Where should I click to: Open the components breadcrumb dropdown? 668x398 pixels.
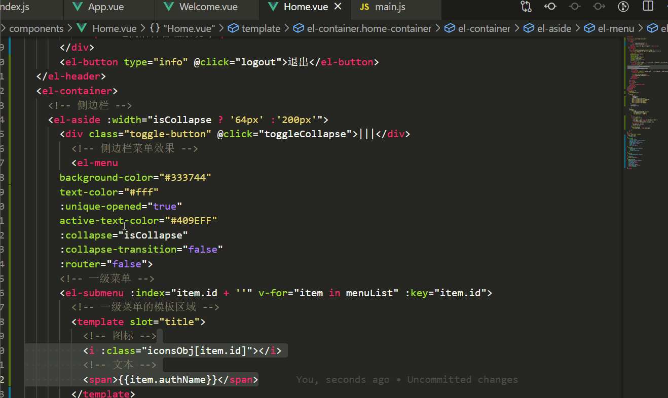36,28
